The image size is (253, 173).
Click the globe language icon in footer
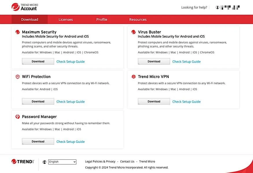click(44, 162)
